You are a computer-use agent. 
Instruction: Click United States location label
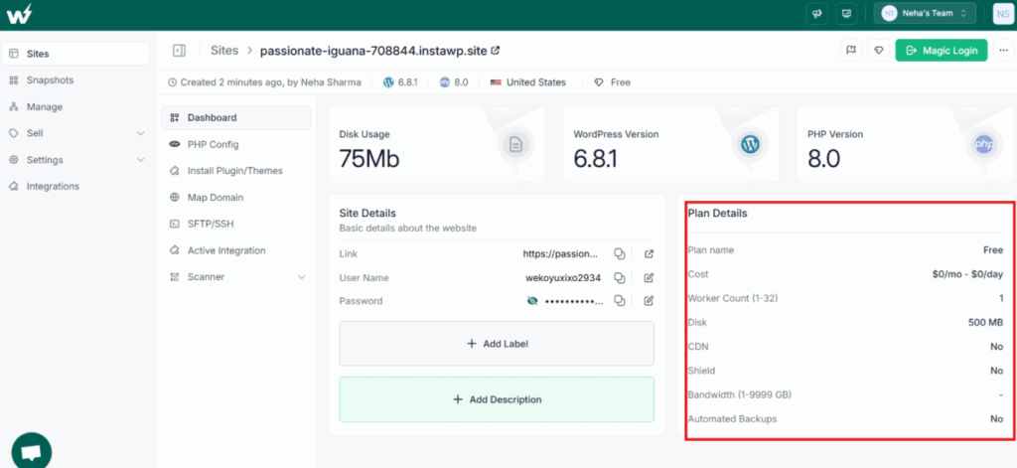pyautogui.click(x=528, y=82)
